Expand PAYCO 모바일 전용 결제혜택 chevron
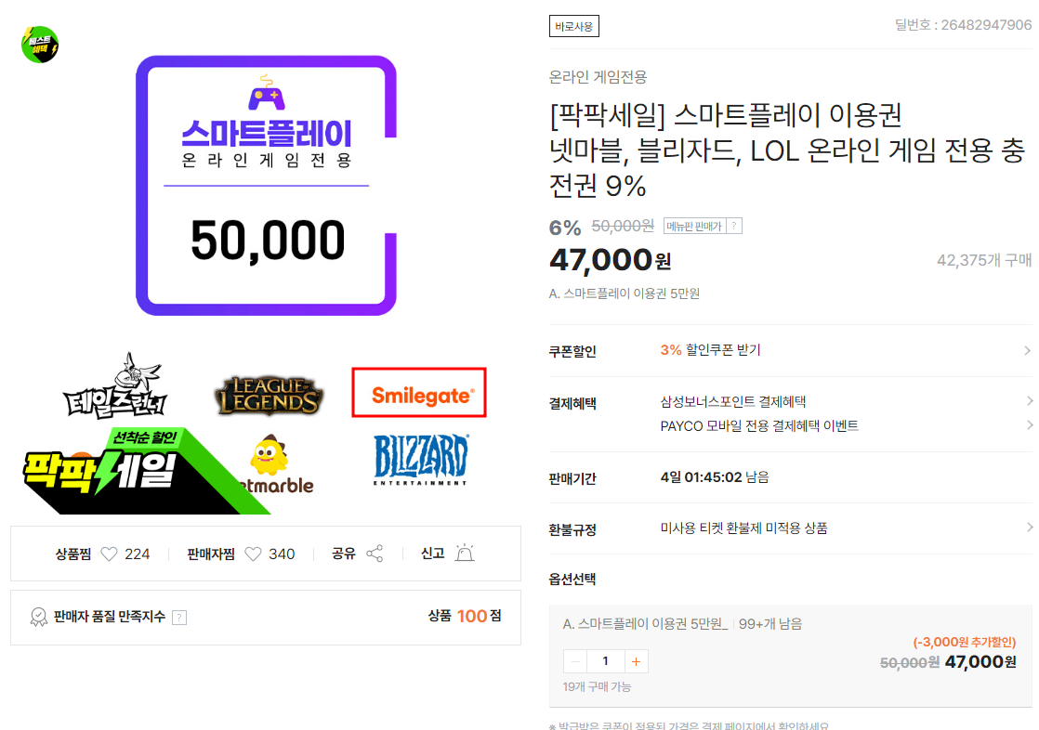Image resolution: width=1039 pixels, height=730 pixels. point(1029,425)
